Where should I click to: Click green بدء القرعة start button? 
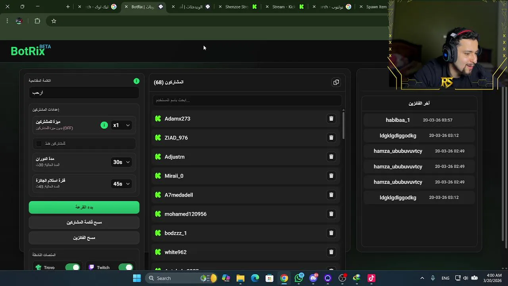(84, 207)
